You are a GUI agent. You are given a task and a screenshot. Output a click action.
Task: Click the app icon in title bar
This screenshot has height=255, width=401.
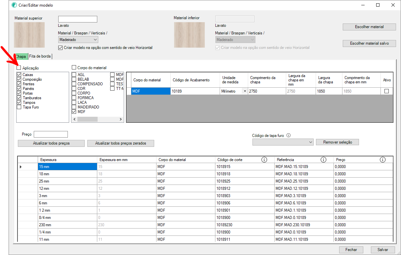click(x=14, y=5)
